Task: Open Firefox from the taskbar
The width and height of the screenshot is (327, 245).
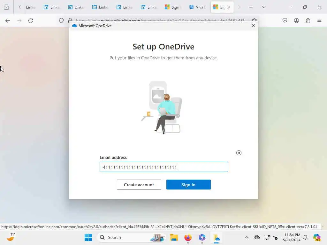Action: click(x=188, y=237)
